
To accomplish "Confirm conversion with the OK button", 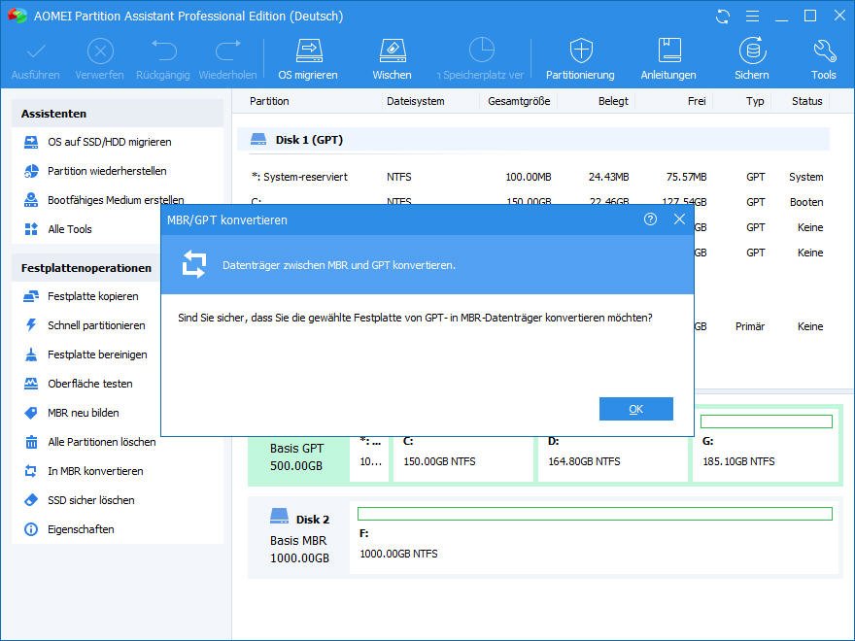I will click(x=635, y=409).
